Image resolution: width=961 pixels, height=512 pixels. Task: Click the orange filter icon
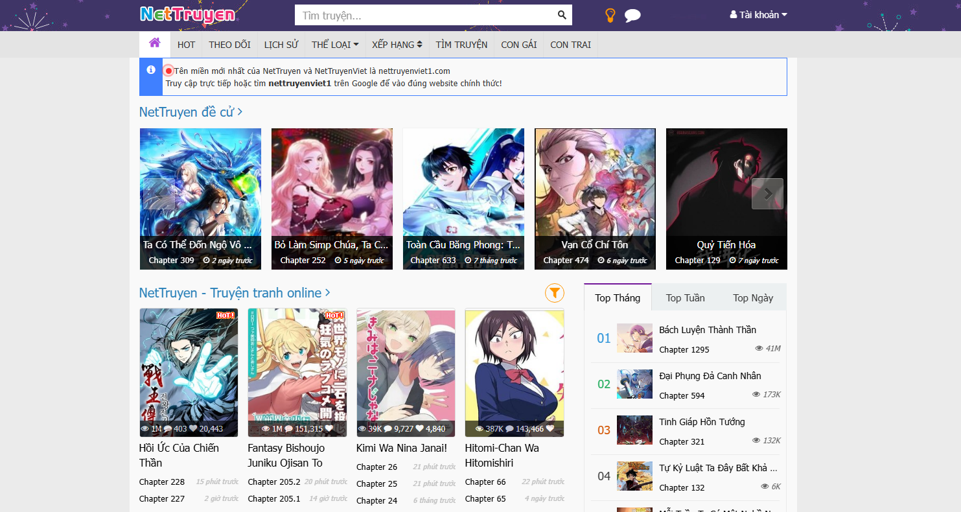click(554, 293)
